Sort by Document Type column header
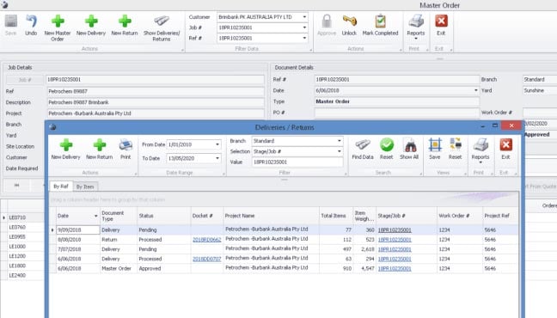 (119, 216)
